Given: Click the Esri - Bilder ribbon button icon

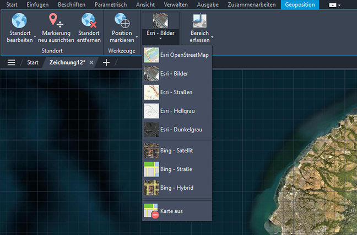Looking at the screenshot, I should (x=160, y=20).
